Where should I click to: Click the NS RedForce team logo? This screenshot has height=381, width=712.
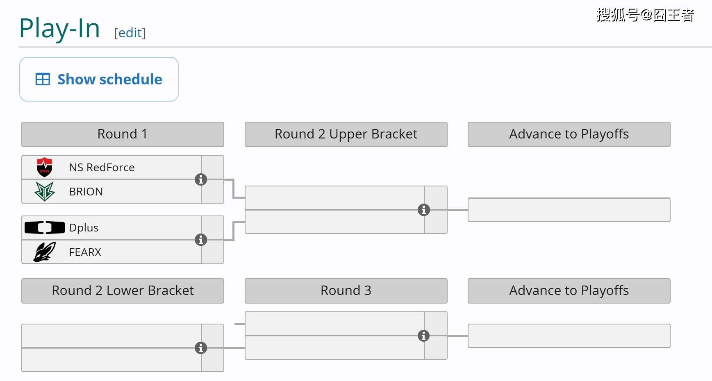click(44, 167)
